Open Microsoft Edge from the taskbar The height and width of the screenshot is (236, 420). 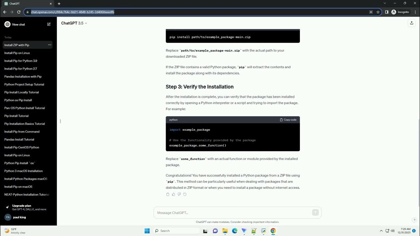235,231
